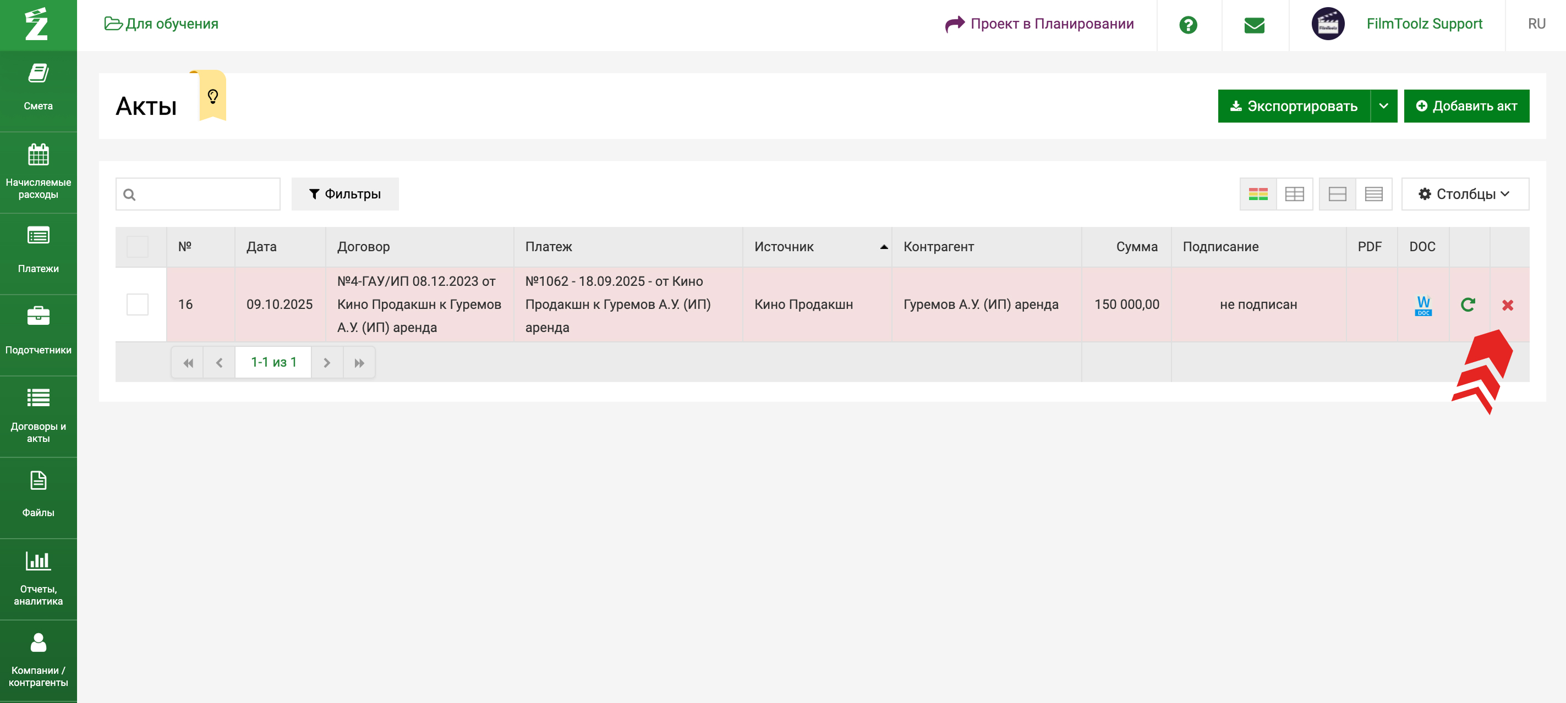Switch to colored rows view mode
The height and width of the screenshot is (703, 1566).
coord(1258,194)
